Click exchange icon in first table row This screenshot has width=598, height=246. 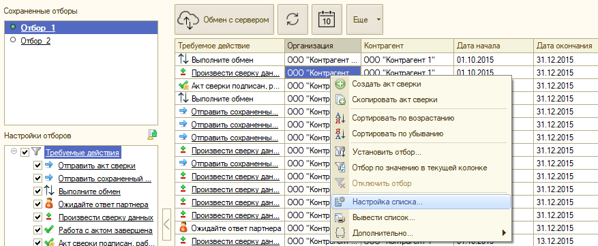[x=183, y=59]
